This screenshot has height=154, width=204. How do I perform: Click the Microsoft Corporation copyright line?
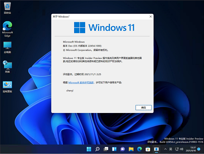[86, 50]
